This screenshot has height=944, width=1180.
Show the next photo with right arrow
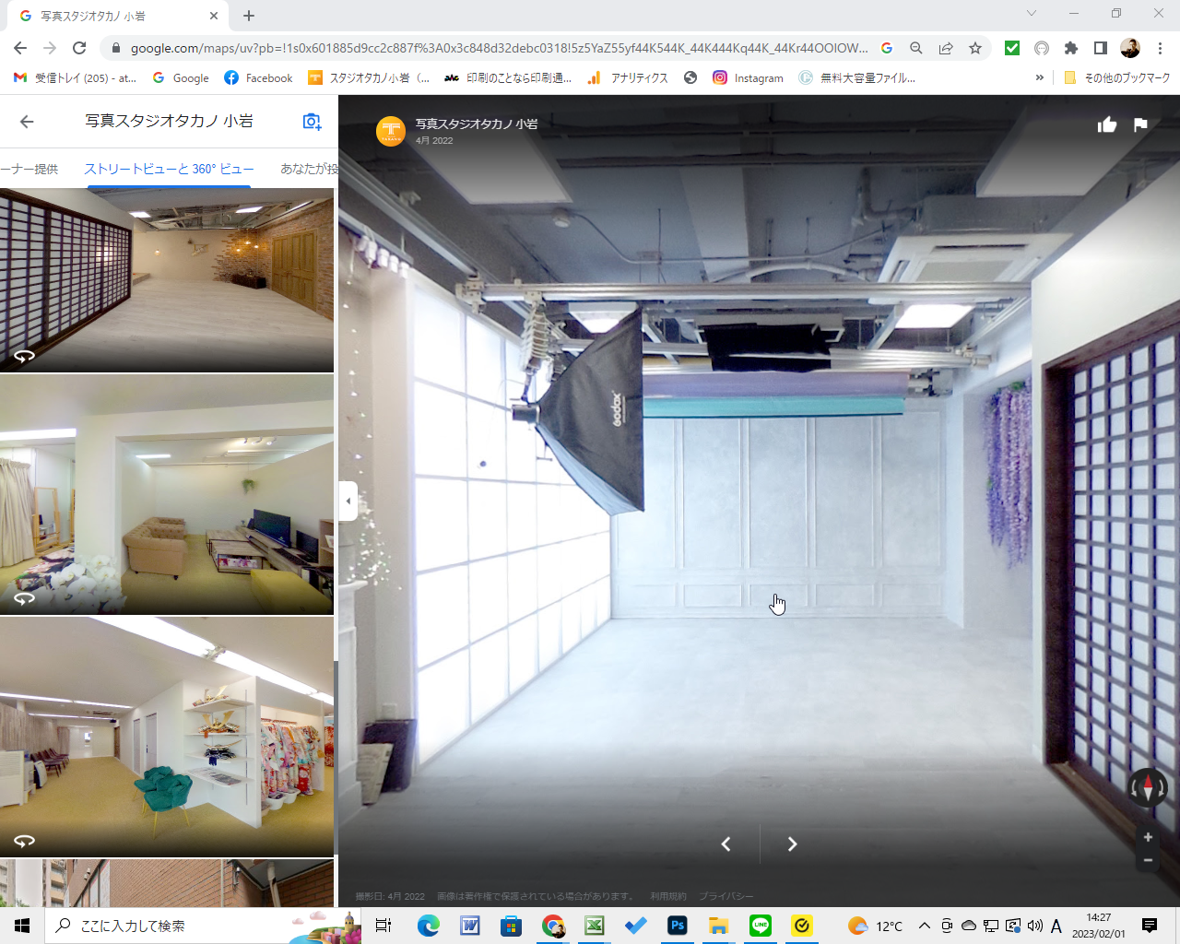(x=792, y=844)
